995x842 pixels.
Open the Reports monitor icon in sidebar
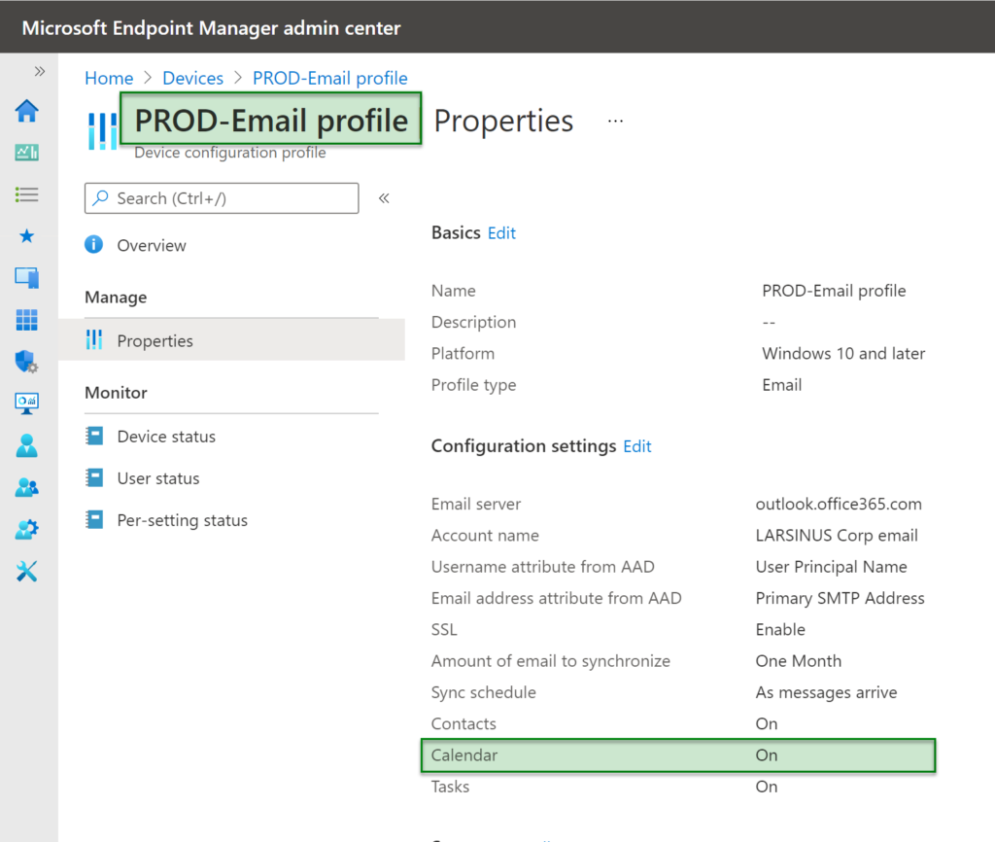pyautogui.click(x=26, y=403)
